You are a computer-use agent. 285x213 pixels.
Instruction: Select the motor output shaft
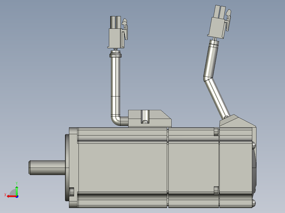coord(47,168)
